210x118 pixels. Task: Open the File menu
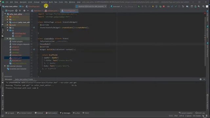pos(7,2)
